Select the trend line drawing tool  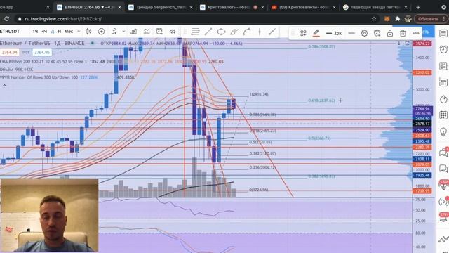click(208, 32)
